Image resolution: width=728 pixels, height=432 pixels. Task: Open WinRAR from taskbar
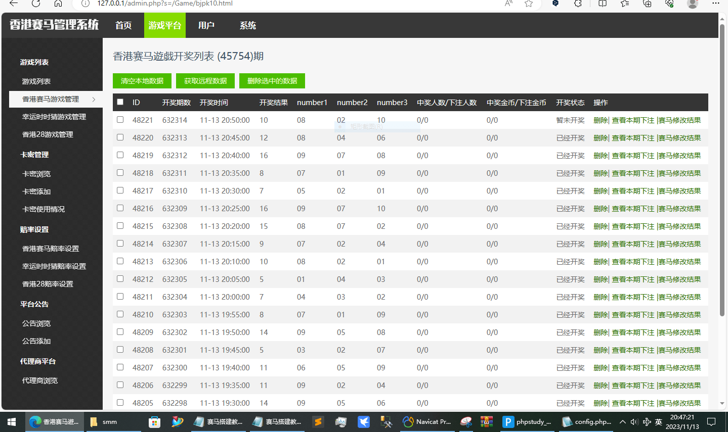click(x=487, y=421)
